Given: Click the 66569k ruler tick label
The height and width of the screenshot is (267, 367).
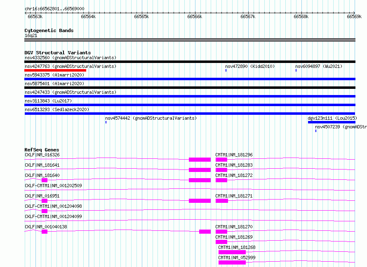Looking at the screenshot, I should 354,16.
